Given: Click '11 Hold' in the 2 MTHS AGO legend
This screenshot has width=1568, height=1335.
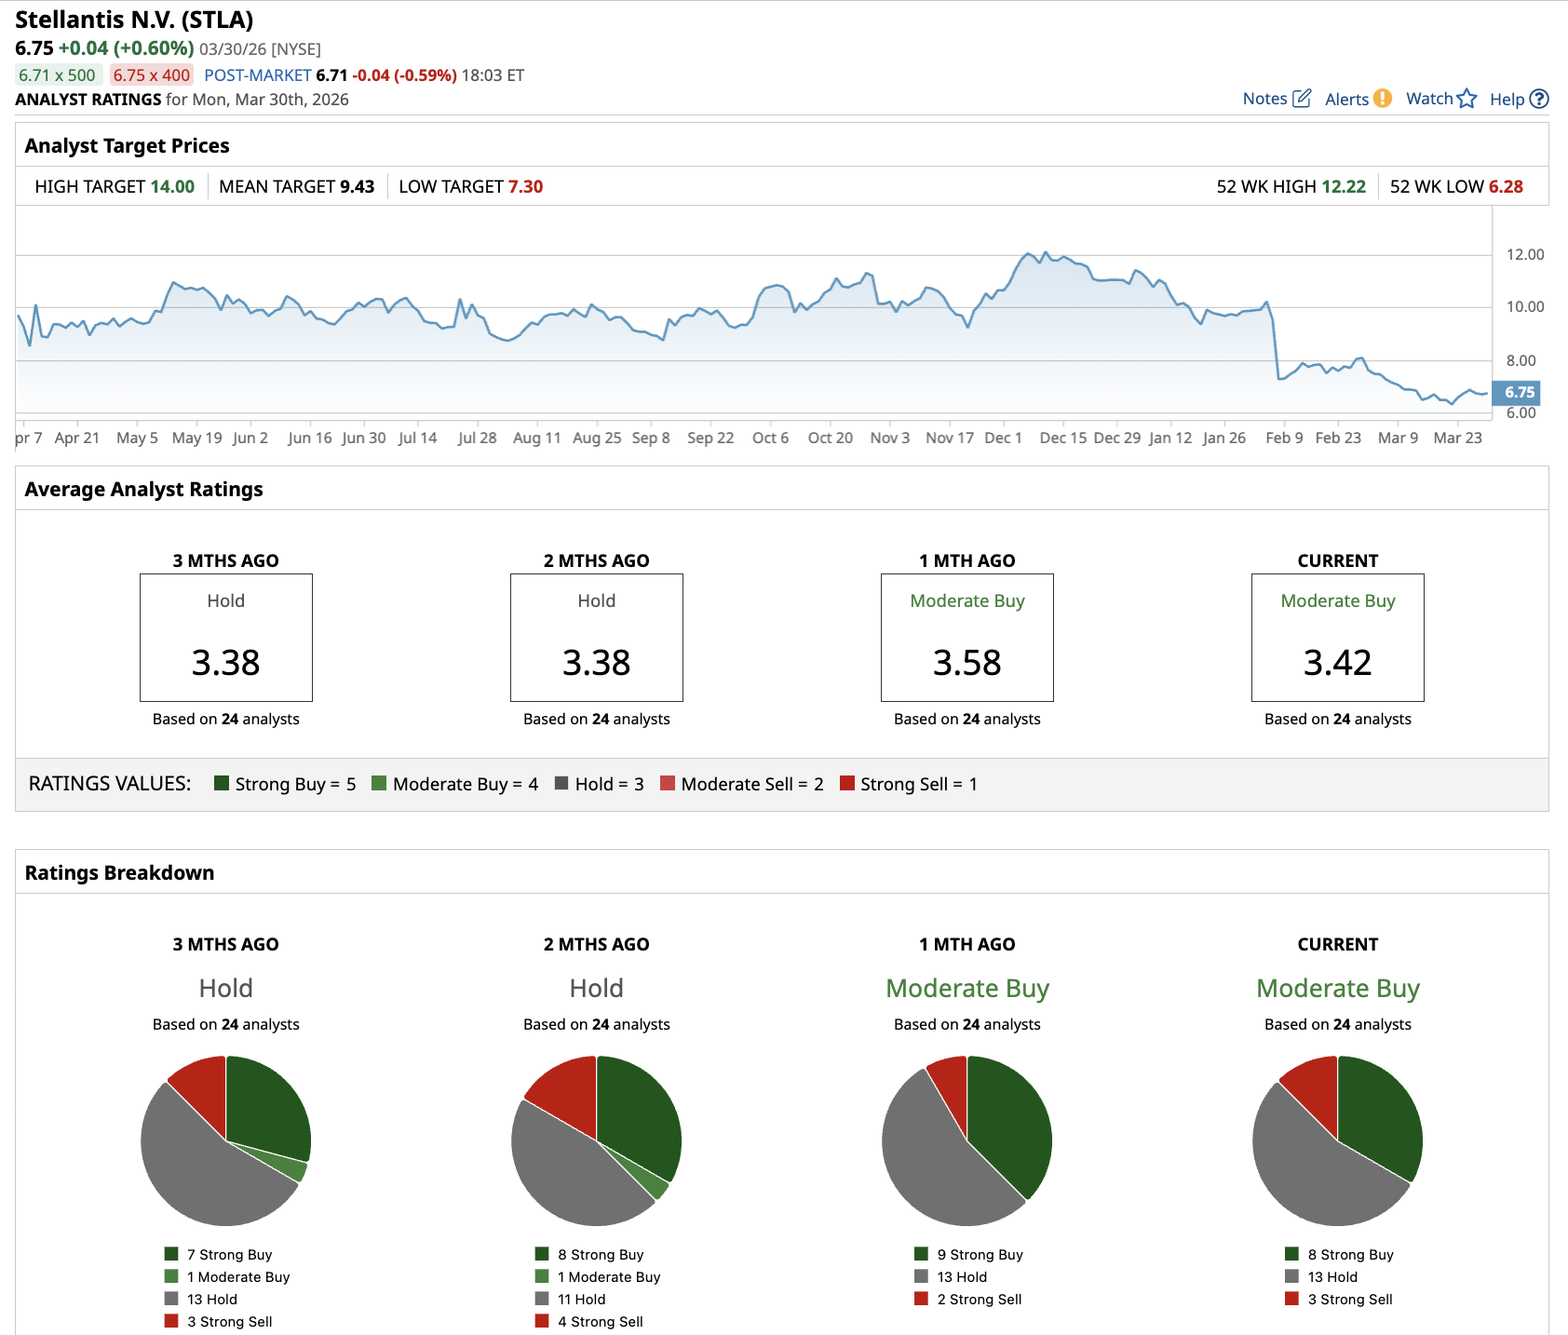Looking at the screenshot, I should pos(582,1299).
